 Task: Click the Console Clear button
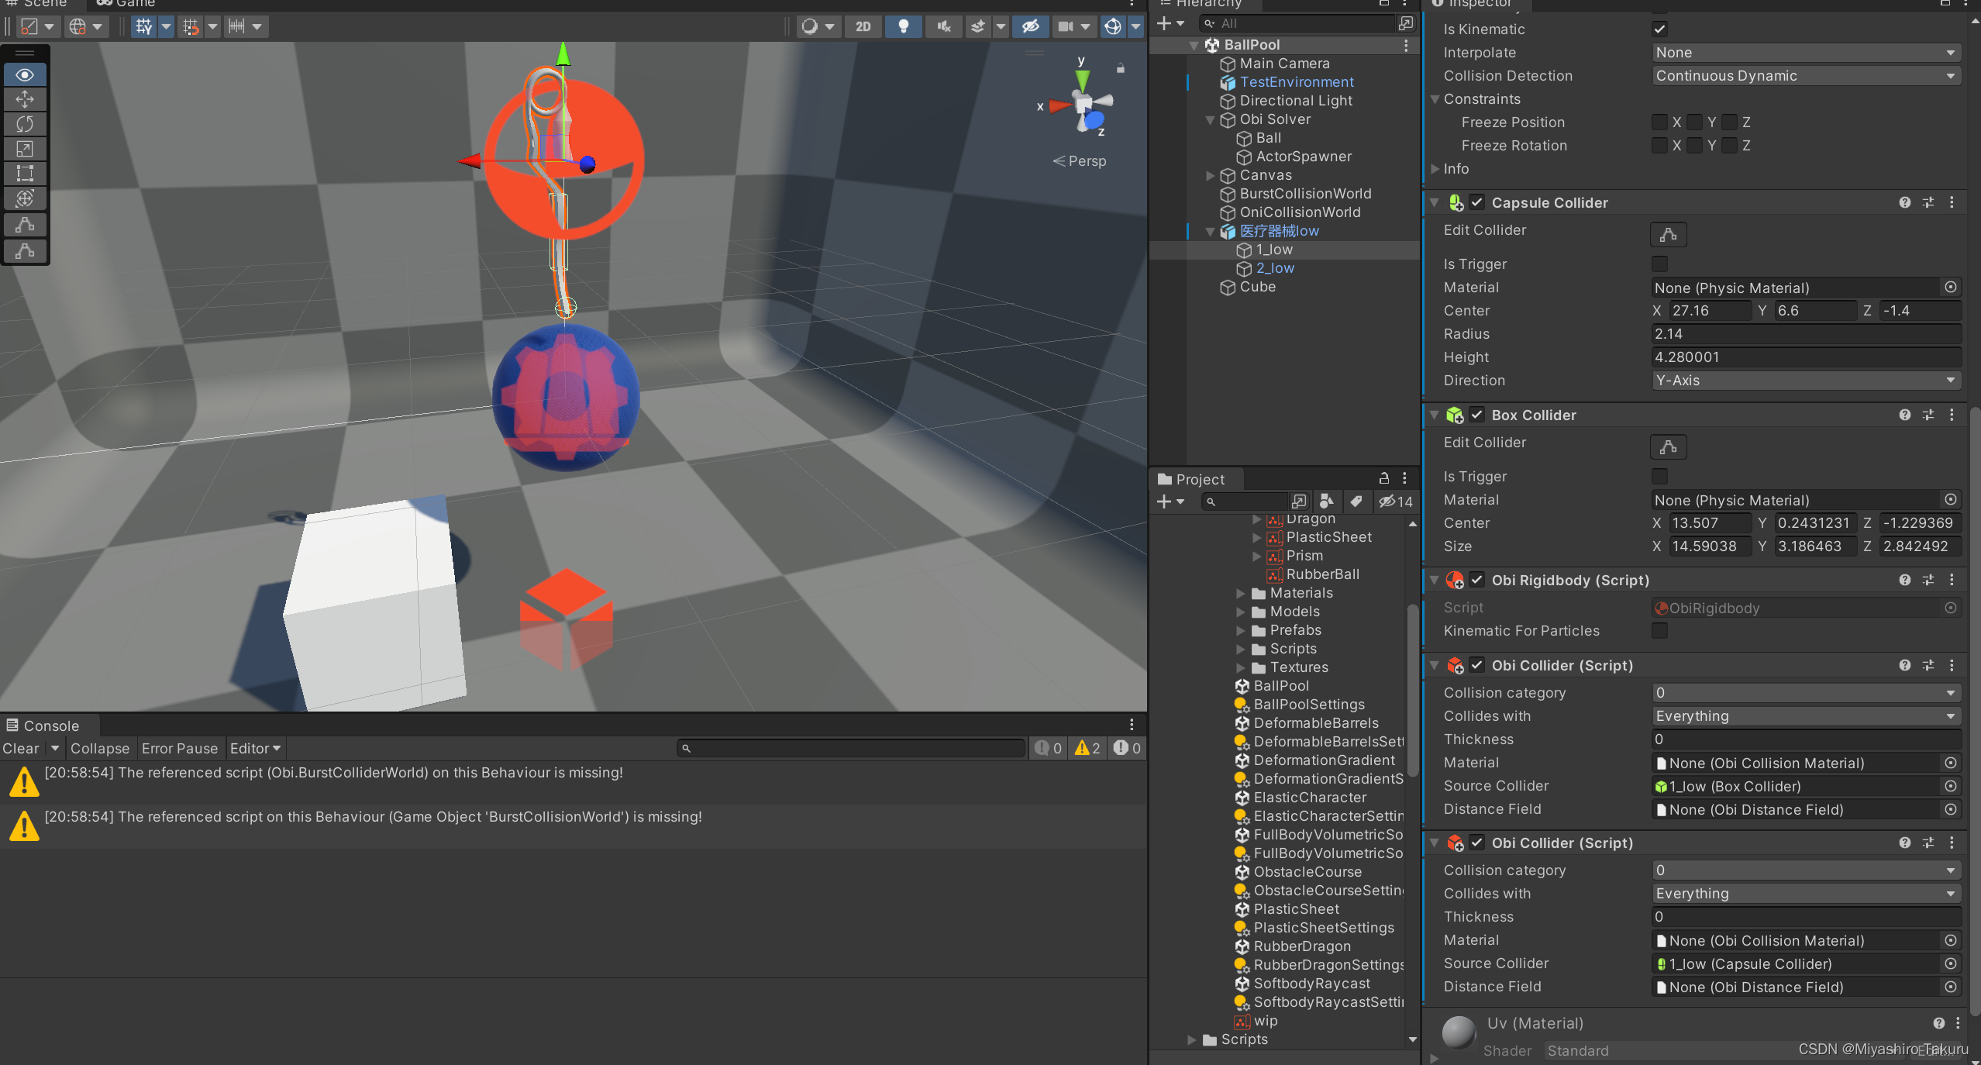[x=21, y=748]
